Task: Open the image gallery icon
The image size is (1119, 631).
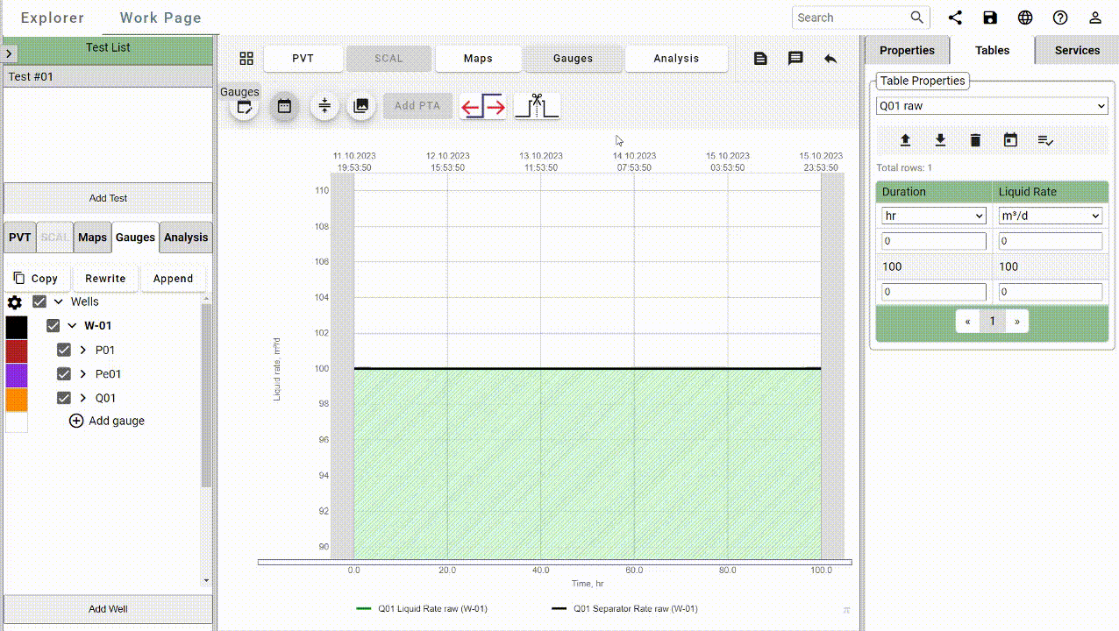Action: point(360,106)
